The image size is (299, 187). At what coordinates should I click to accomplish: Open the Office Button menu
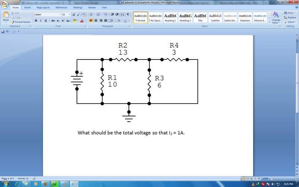point(4,4)
